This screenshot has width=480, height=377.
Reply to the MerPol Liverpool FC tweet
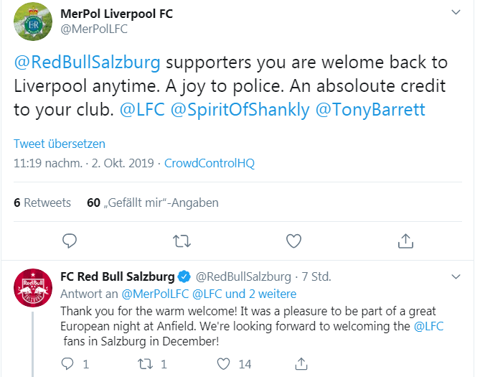click(x=70, y=241)
